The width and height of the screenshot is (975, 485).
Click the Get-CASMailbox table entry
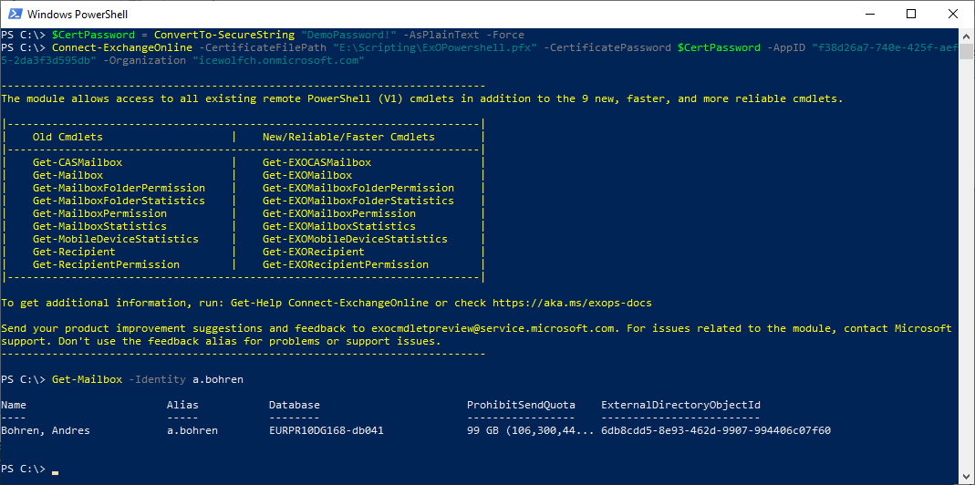[78, 162]
